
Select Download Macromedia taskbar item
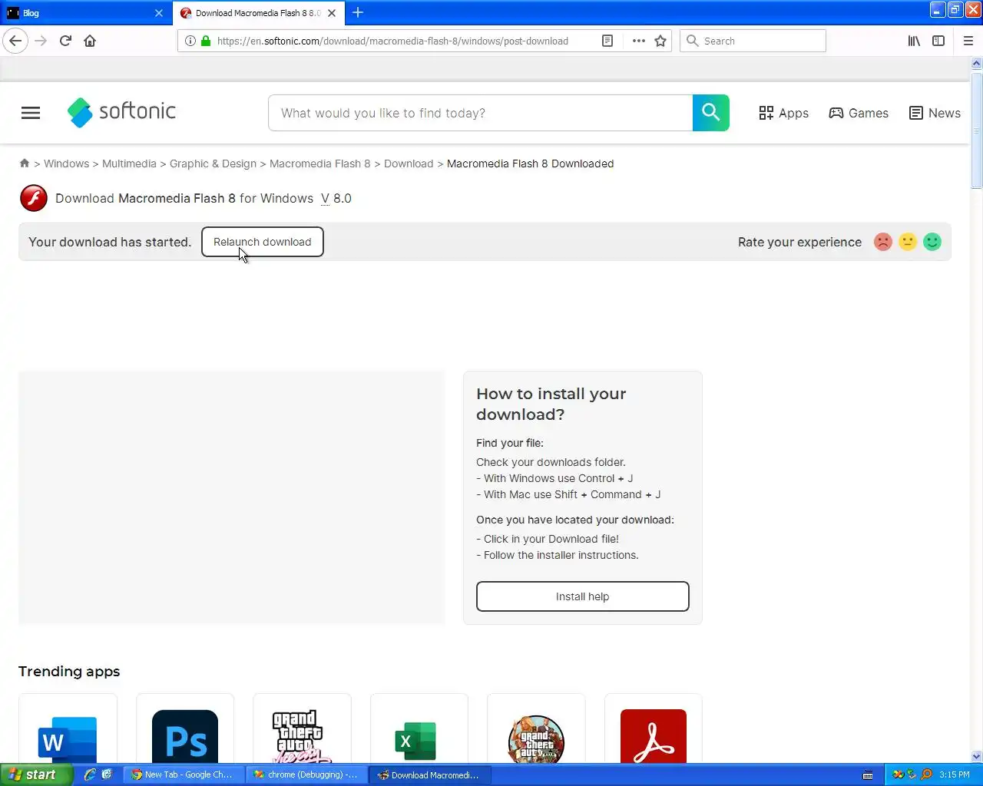tap(429, 774)
